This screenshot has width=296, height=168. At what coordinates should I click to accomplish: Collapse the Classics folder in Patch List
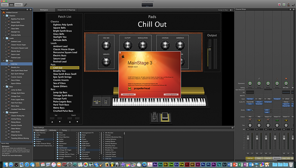click(4, 16)
